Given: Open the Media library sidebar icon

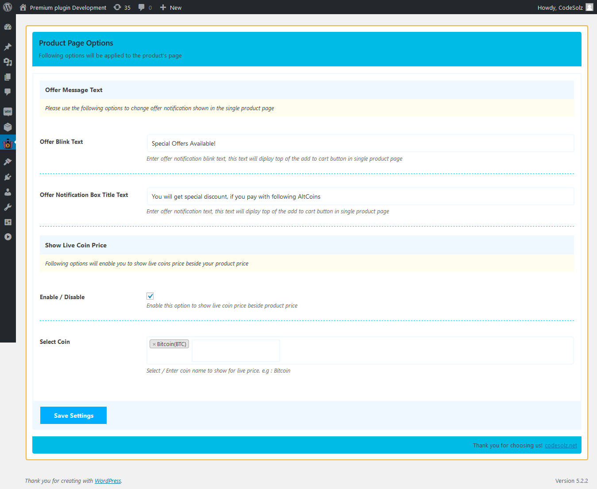Looking at the screenshot, I should point(8,62).
